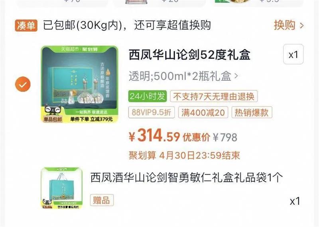This screenshot has height=227, width=319.
Task: Tap the 不支持7天无理由退换 tag
Action: [x=214, y=96]
